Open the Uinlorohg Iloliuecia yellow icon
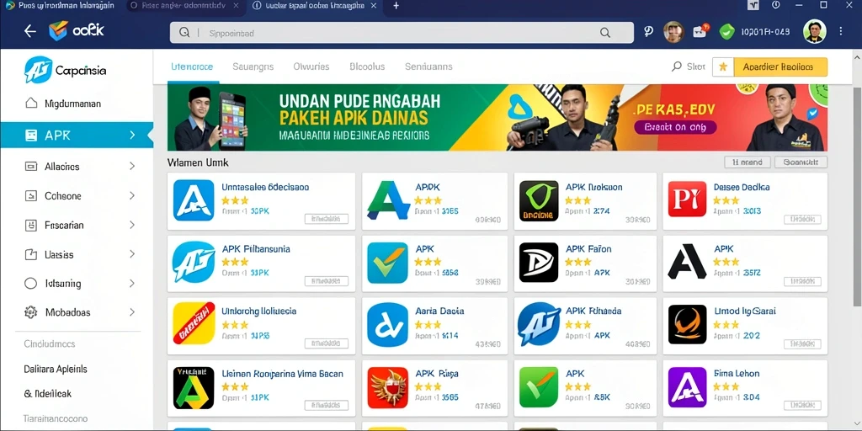 (x=194, y=323)
